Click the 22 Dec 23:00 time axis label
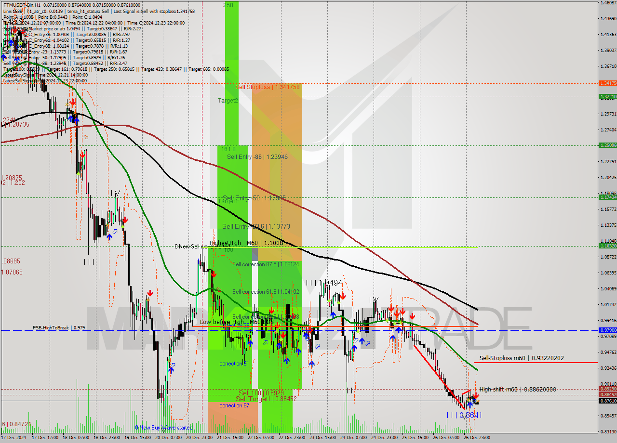The height and width of the screenshot is (443, 617). point(292,438)
